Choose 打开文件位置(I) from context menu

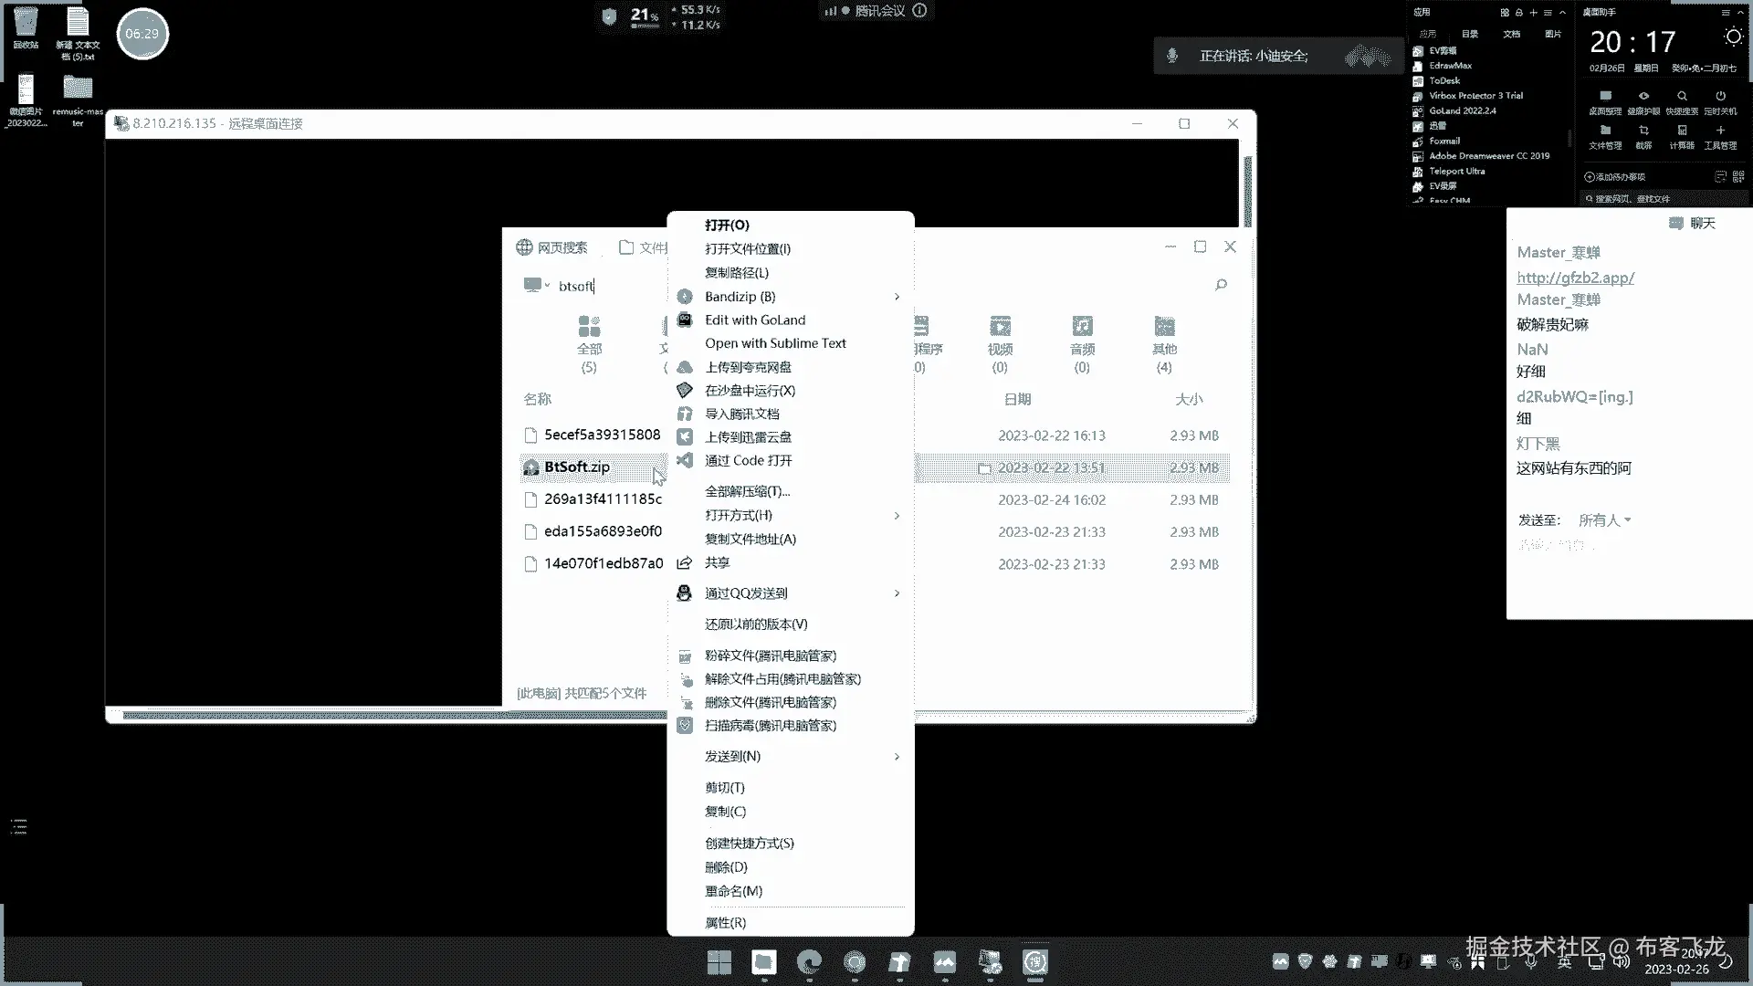tap(747, 248)
